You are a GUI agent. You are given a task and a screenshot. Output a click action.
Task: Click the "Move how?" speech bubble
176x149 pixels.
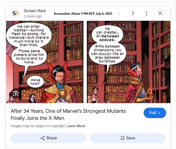pos(35,82)
